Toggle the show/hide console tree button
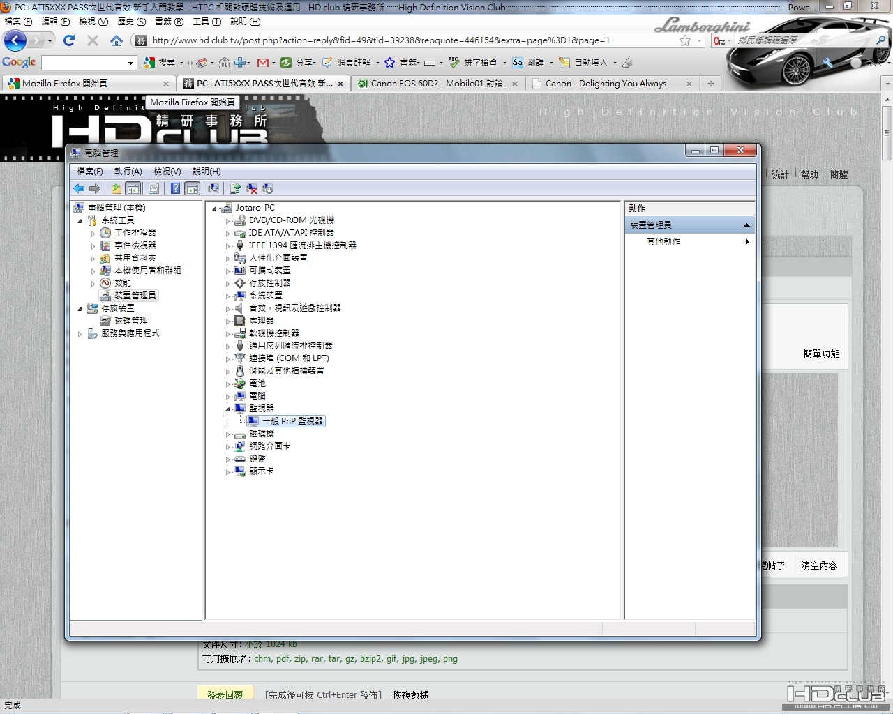Viewport: 893px width, 714px height. [x=133, y=188]
